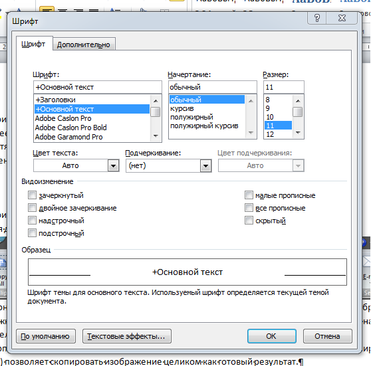Select font size 10
Screen dimensions: 371x366
point(278,117)
